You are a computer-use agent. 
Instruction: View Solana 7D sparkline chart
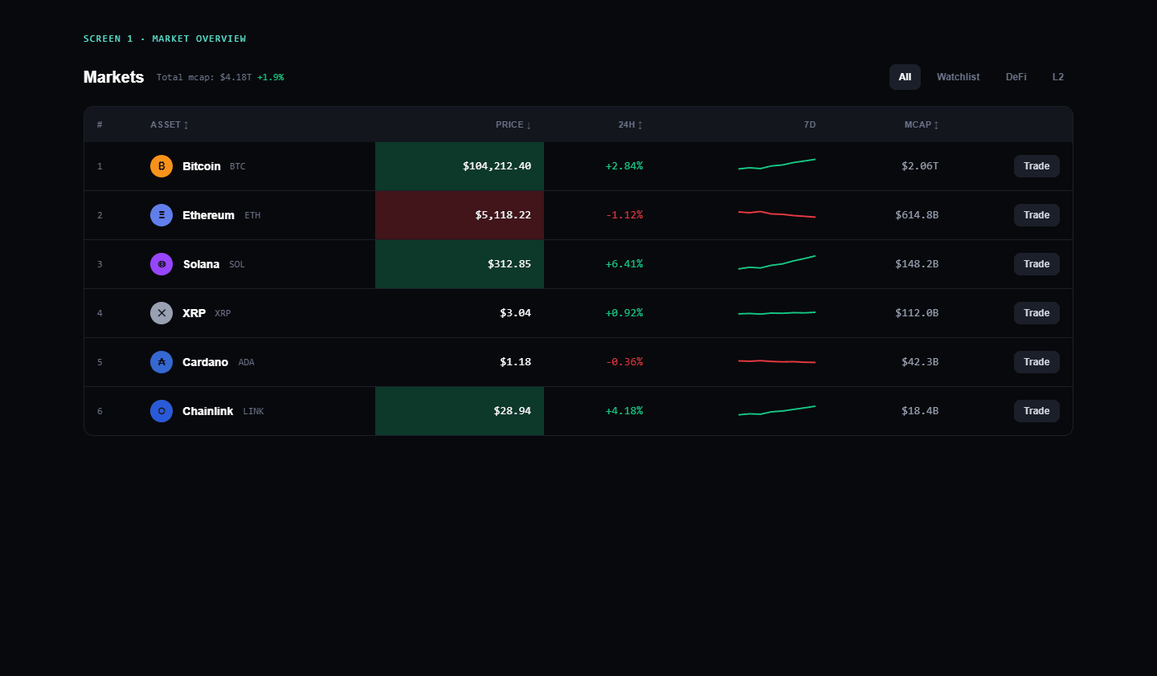pos(777,263)
